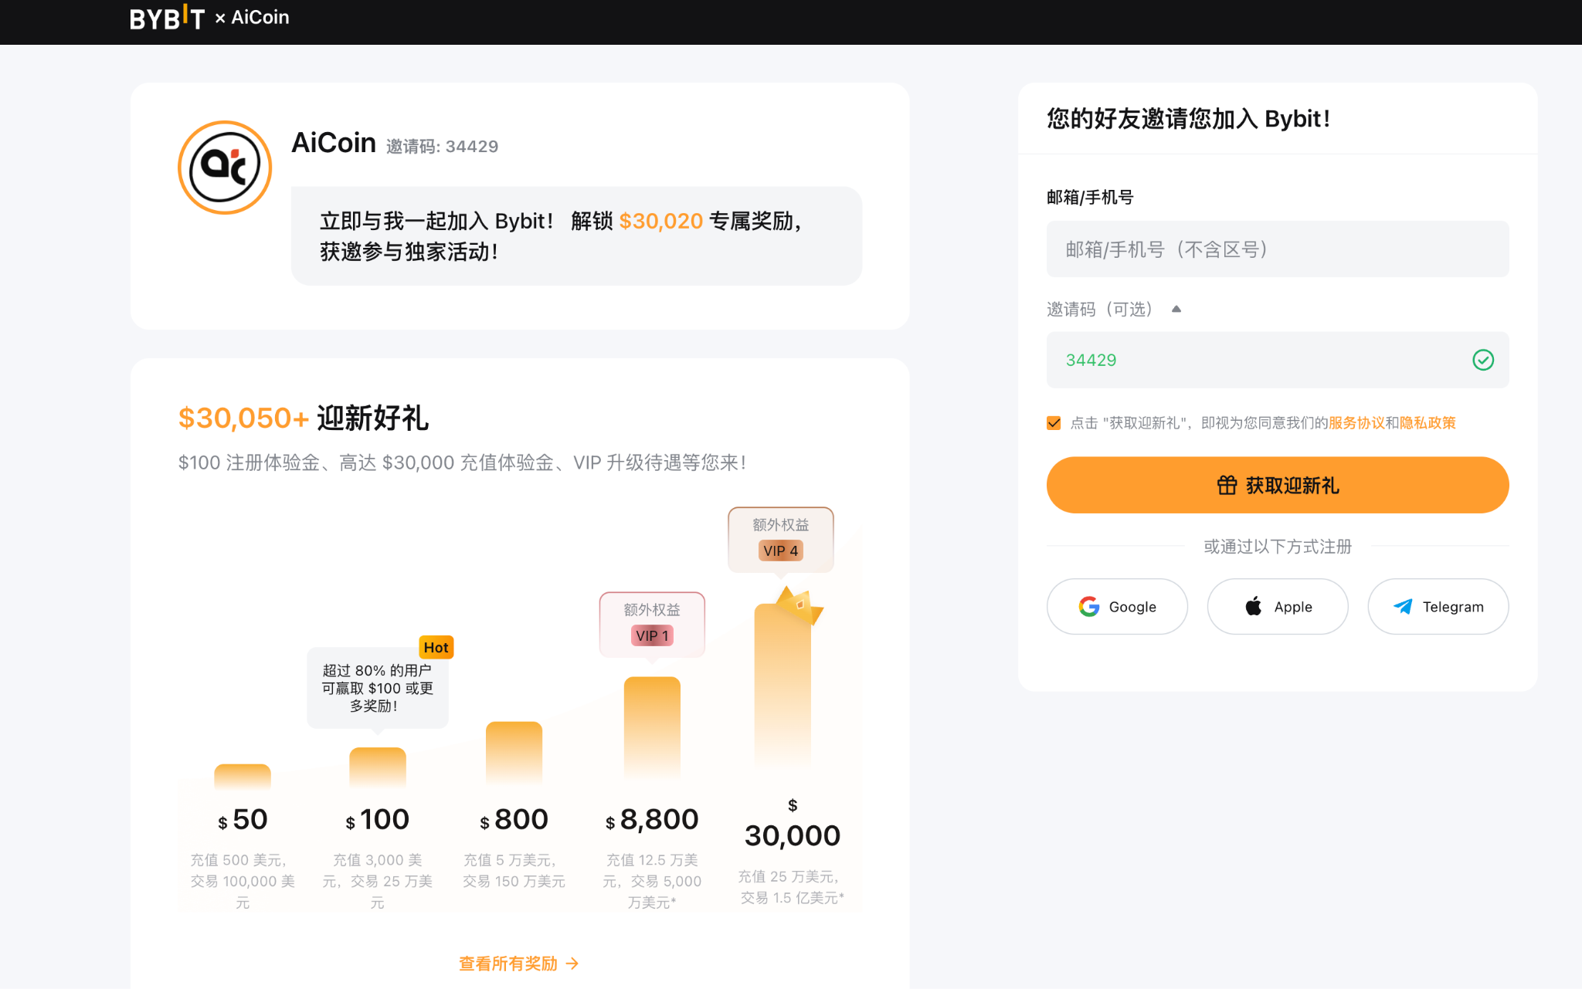Screen dimensions: 1582x989
Task: Click the AiCoin circular avatar logo
Action: [x=225, y=167]
